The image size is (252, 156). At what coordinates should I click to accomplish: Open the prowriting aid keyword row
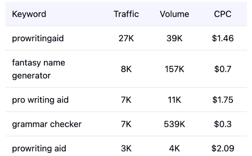coord(39,149)
